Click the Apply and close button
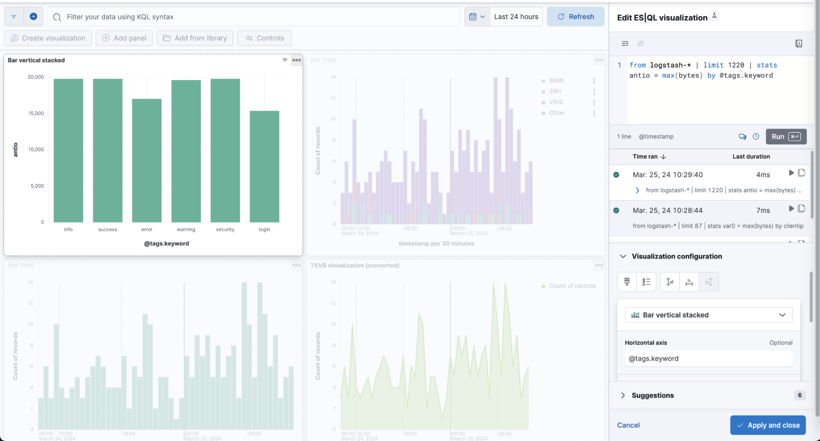This screenshot has height=441, width=820. coord(767,425)
